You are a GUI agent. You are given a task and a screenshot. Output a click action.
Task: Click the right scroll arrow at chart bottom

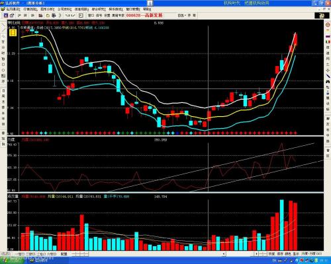coord(256,254)
